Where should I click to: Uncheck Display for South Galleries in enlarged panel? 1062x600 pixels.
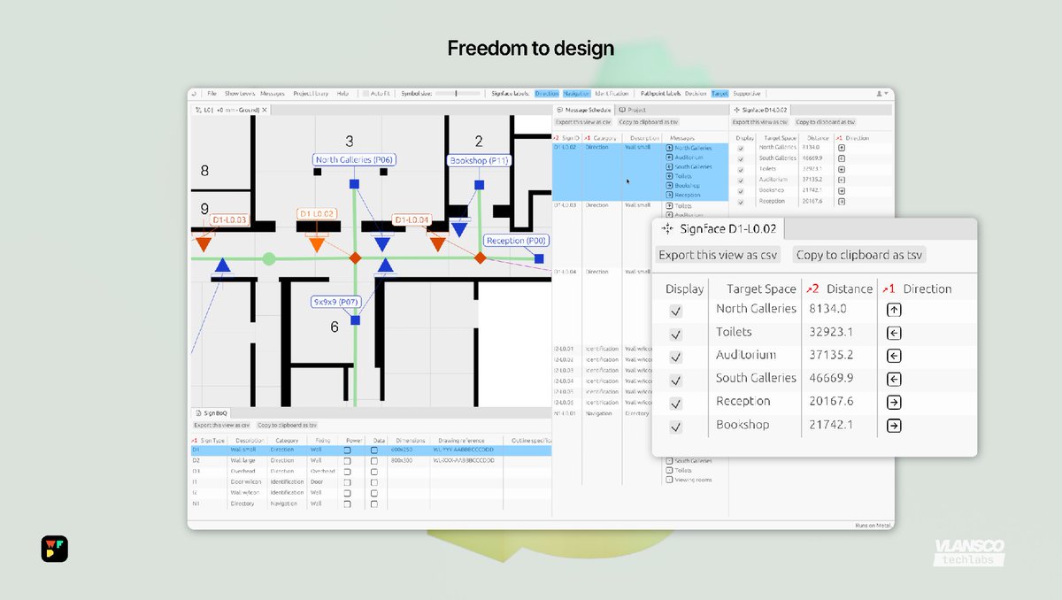(676, 381)
